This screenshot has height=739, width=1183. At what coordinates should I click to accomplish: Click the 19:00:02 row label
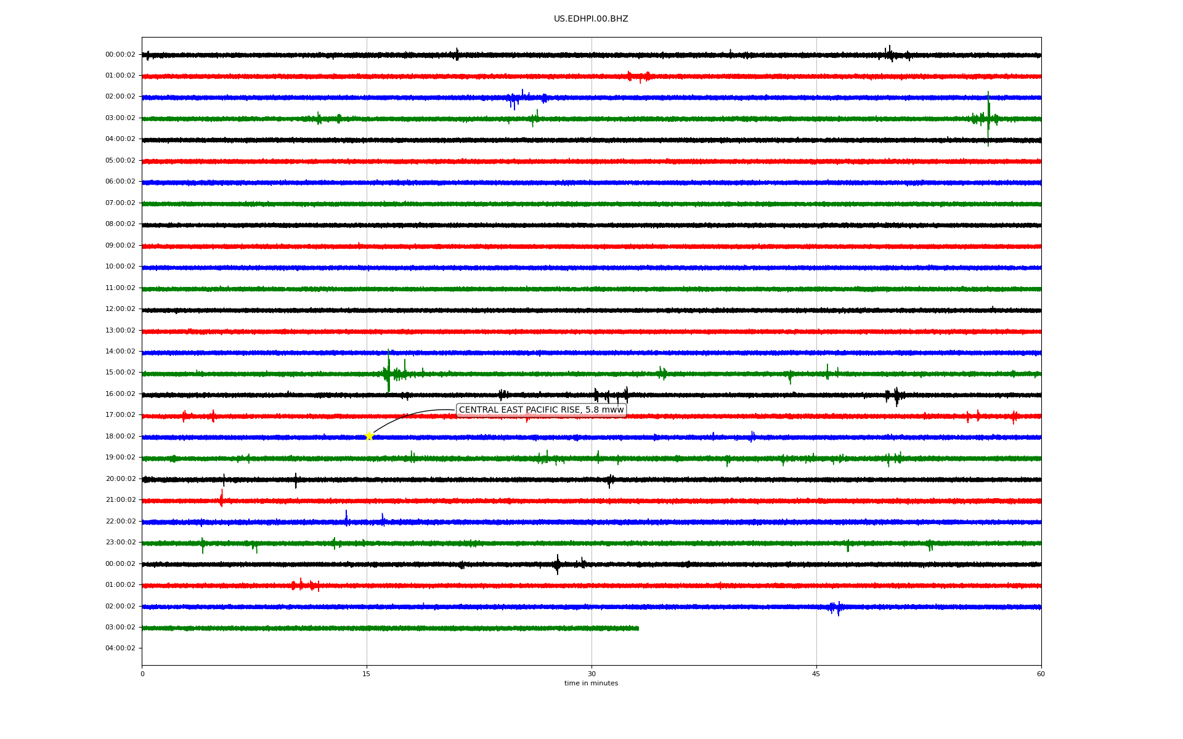[120, 458]
